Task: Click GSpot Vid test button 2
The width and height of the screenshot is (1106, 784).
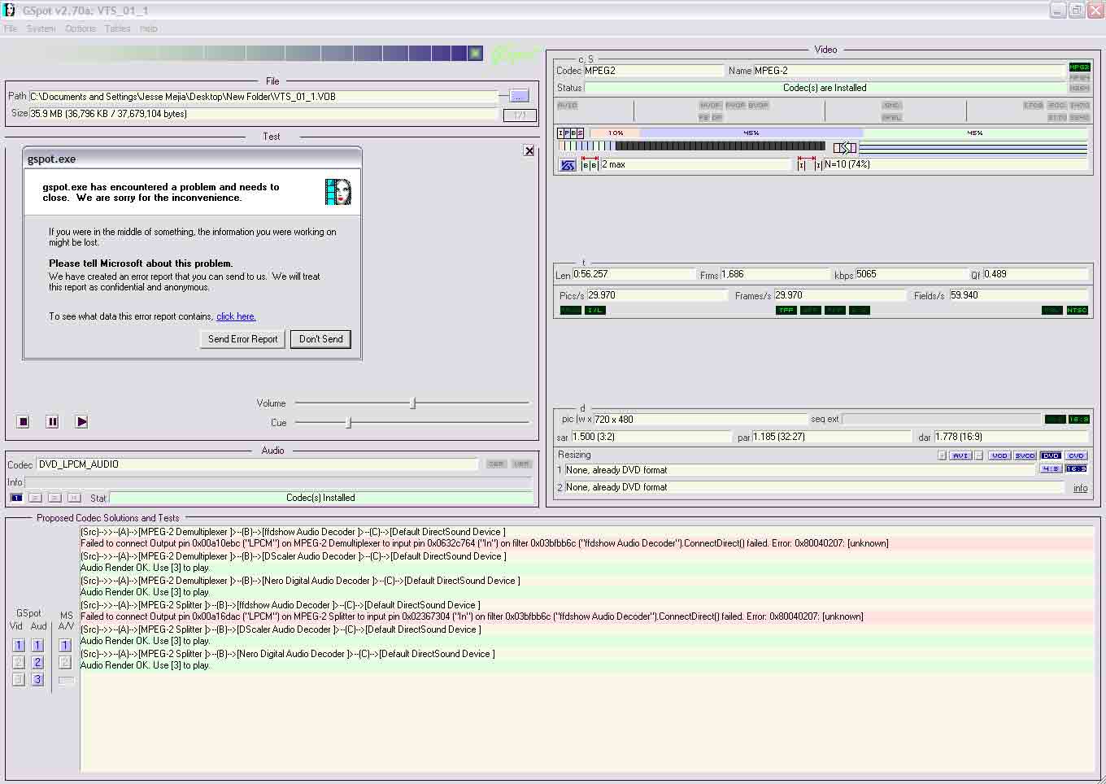Action: 19,663
